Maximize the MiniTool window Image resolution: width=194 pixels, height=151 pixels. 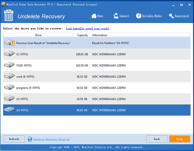pyautogui.click(x=181, y=5)
